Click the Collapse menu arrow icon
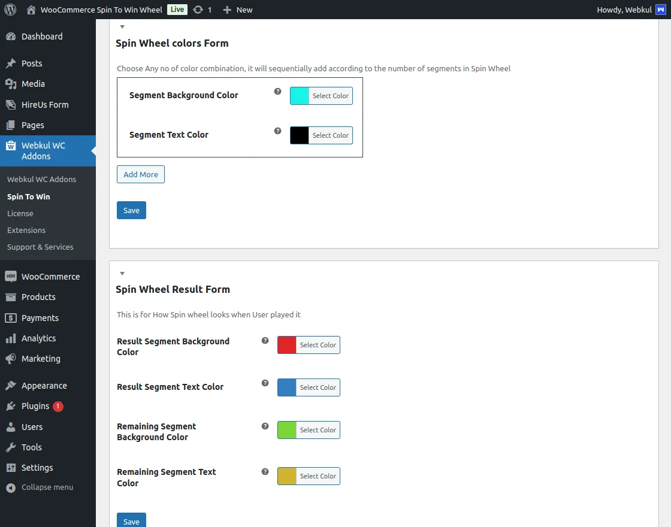 (x=11, y=487)
